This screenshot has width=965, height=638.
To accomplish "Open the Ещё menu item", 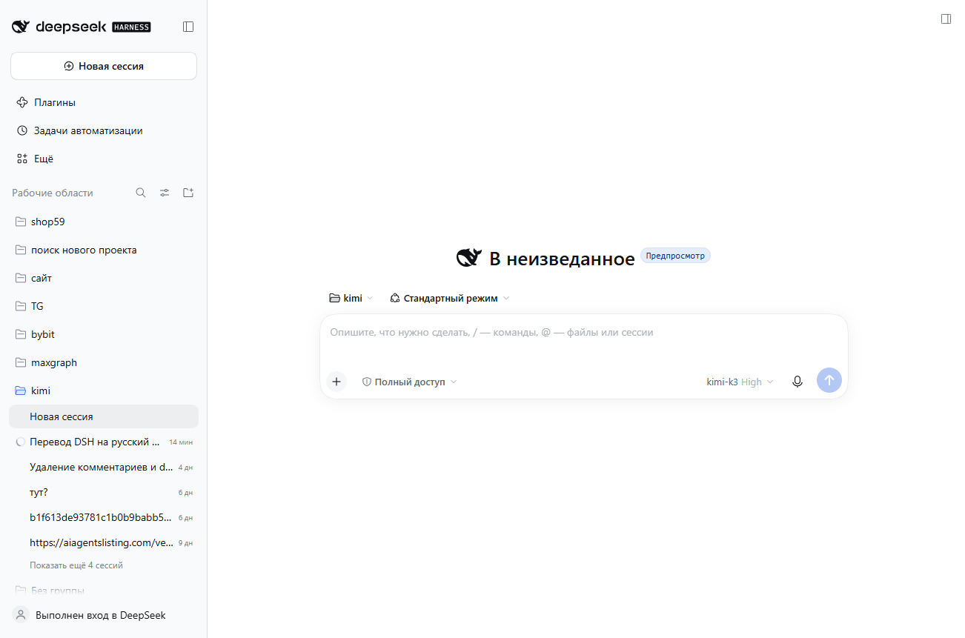I will (104, 159).
